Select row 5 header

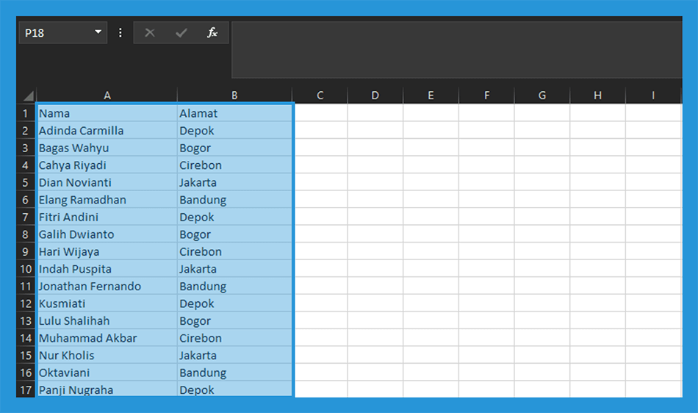coord(26,182)
